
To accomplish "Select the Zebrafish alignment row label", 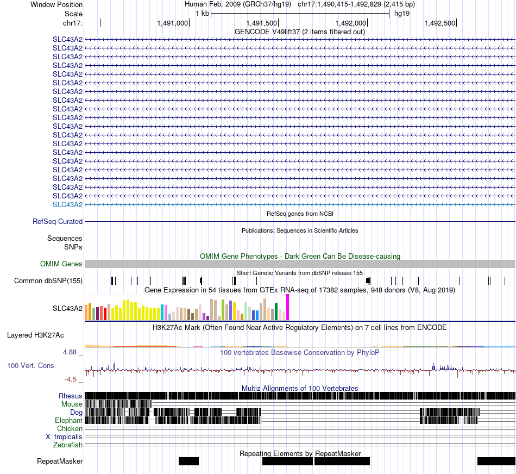I will pos(68,445).
